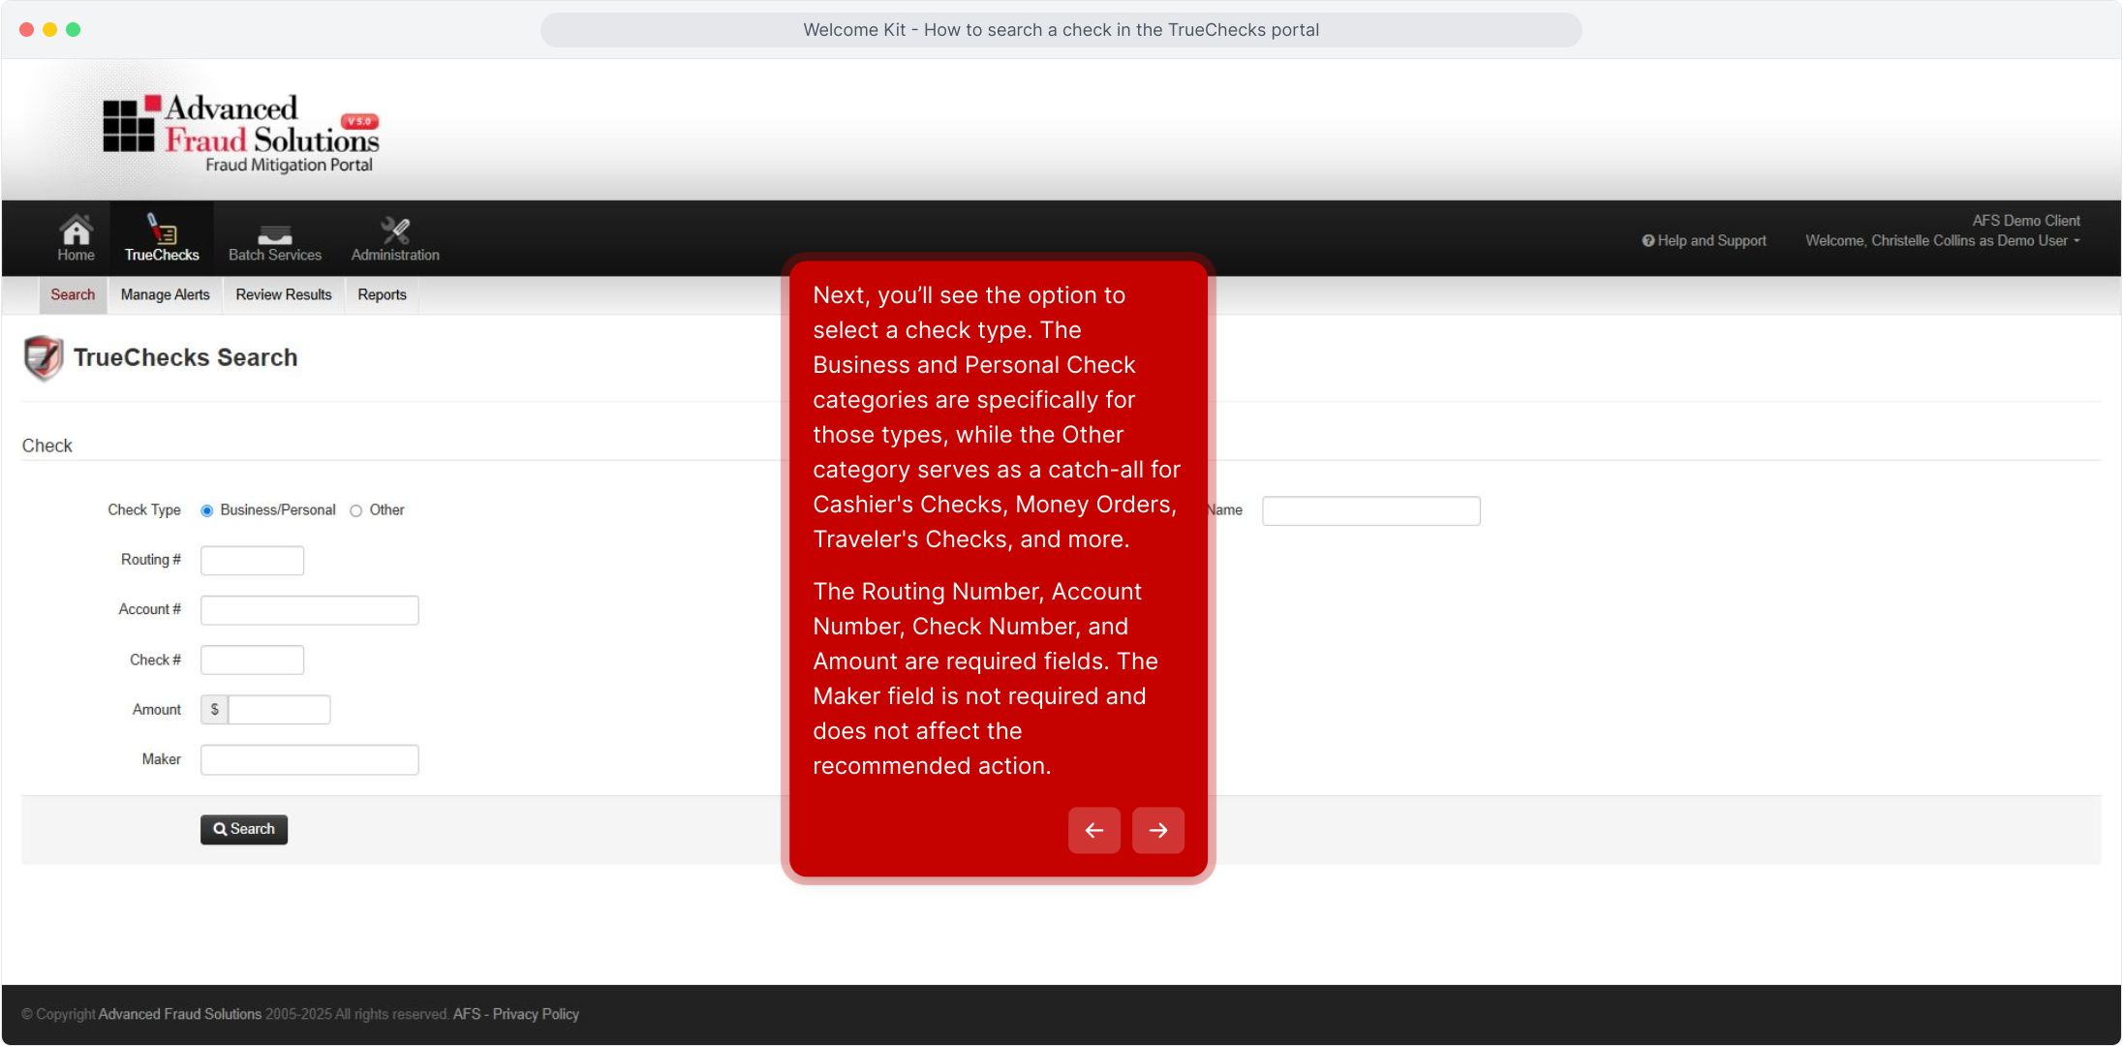Click the Welcome Kit title bar text
Image resolution: width=2123 pixels, height=1046 pixels.
click(1061, 30)
